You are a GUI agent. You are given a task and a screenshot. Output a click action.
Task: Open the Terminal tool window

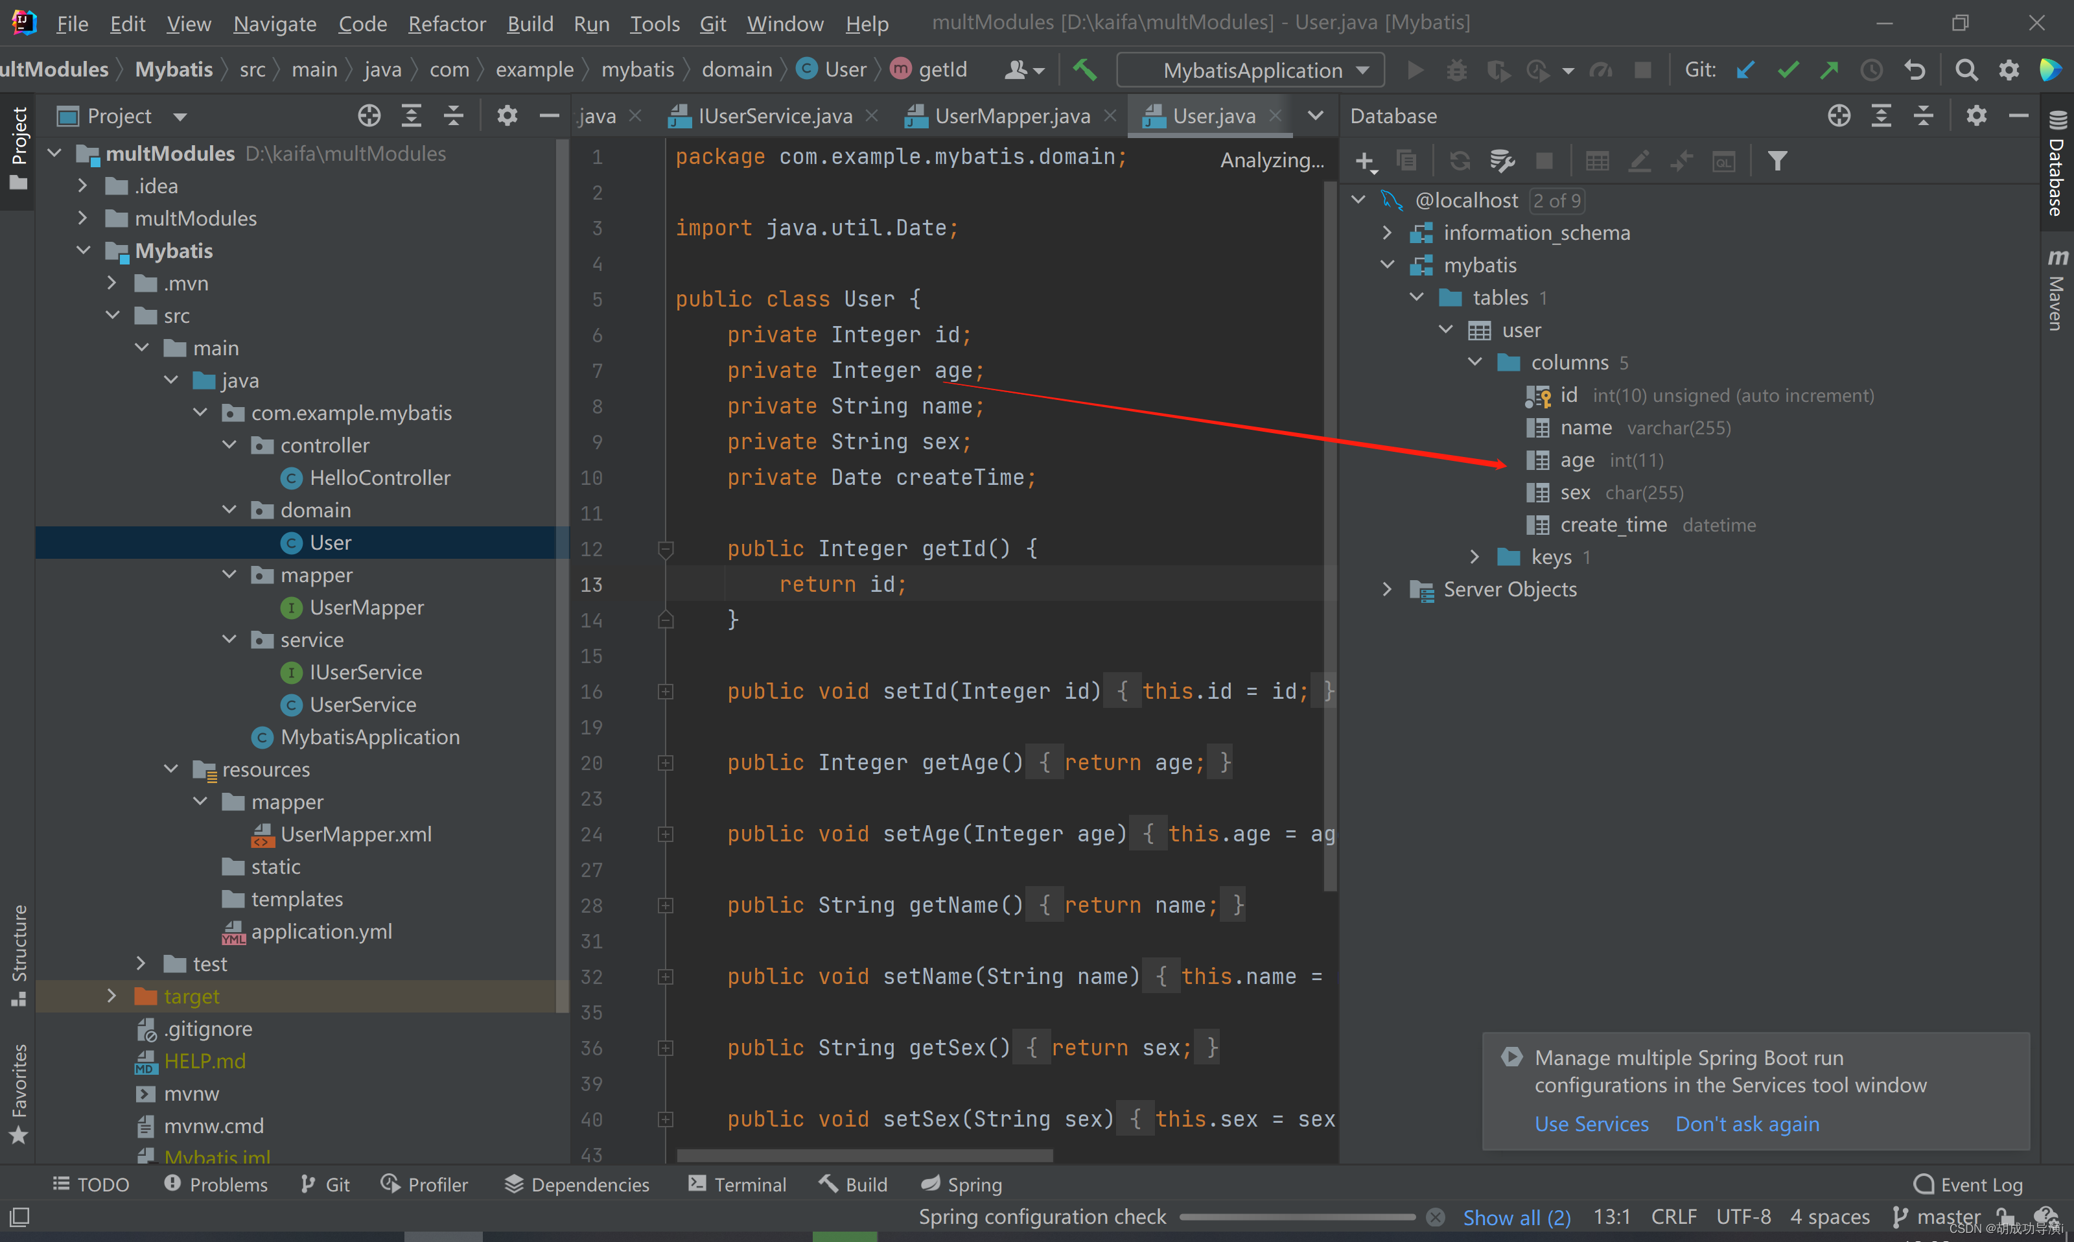(x=737, y=1184)
